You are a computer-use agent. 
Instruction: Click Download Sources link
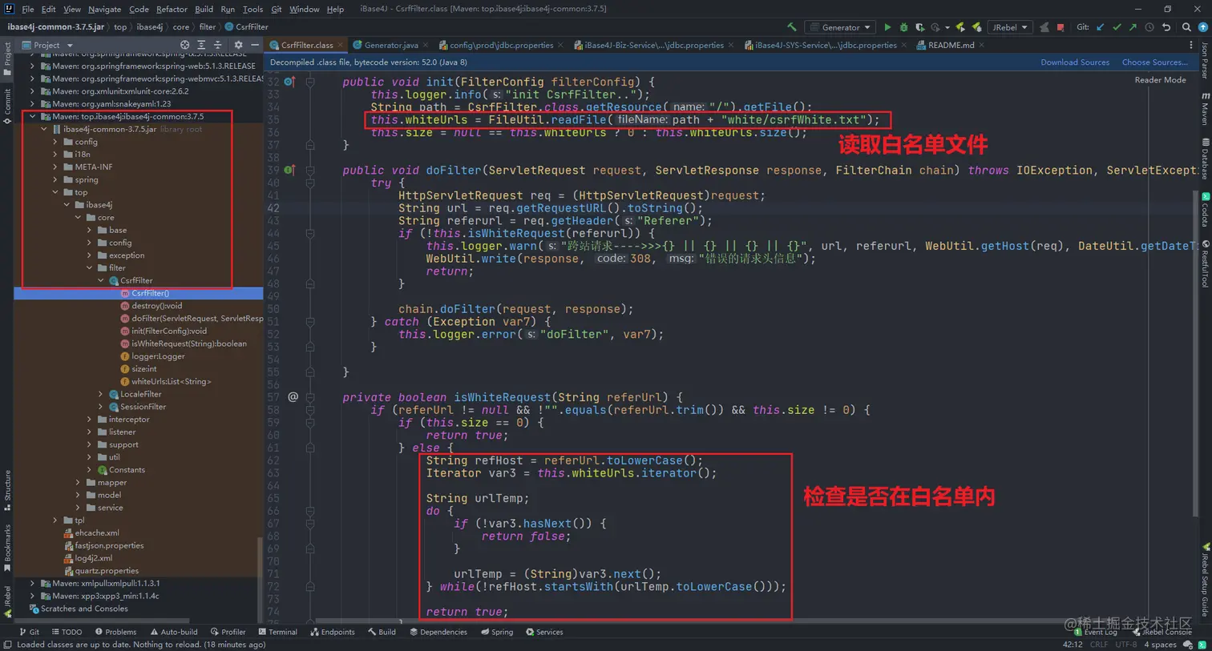pyautogui.click(x=1075, y=62)
